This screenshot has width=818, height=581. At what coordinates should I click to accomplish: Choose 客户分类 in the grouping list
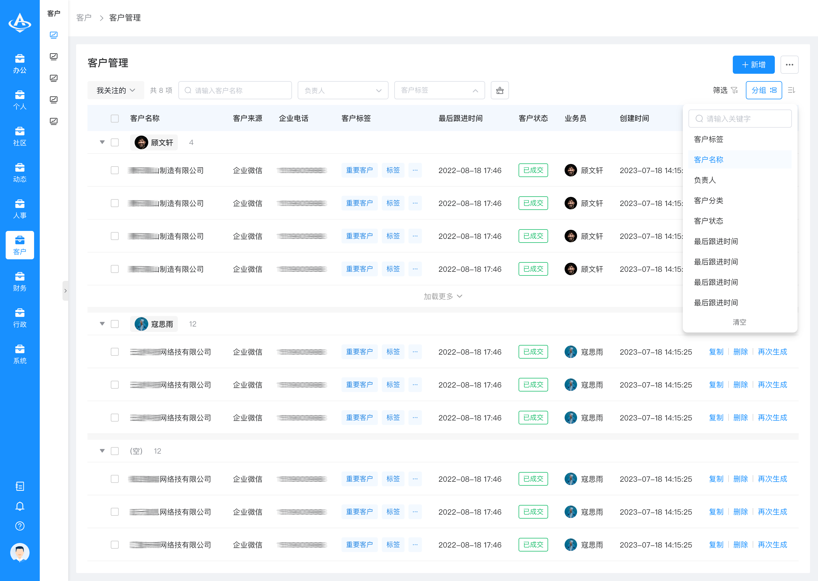708,200
